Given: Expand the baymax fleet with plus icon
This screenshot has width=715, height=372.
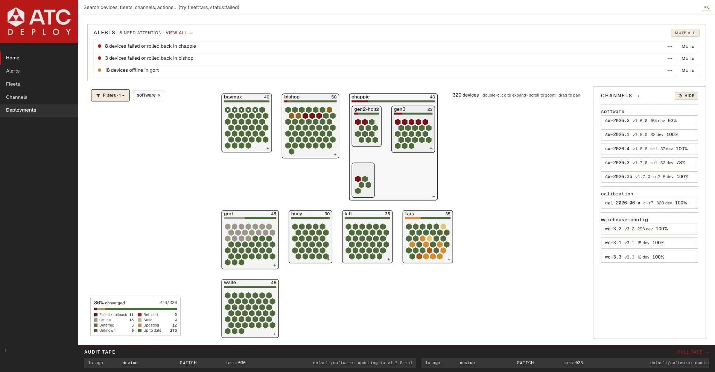Looking at the screenshot, I should click(268, 148).
